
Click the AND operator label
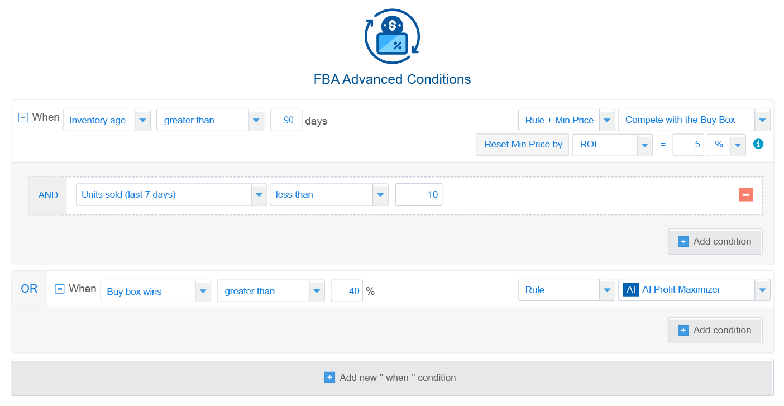coord(48,195)
